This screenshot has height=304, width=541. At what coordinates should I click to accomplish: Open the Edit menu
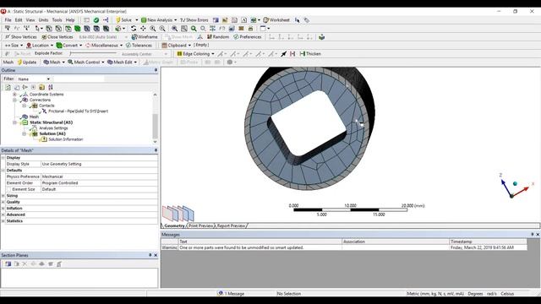point(19,20)
